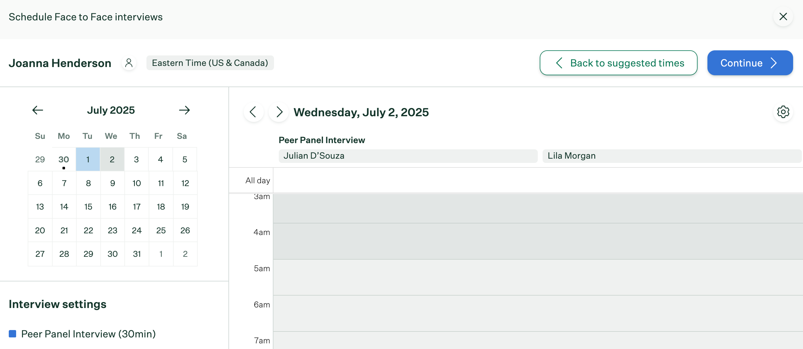The height and width of the screenshot is (349, 803).
Task: Go to the previous month in the mini calendar
Action: point(38,110)
